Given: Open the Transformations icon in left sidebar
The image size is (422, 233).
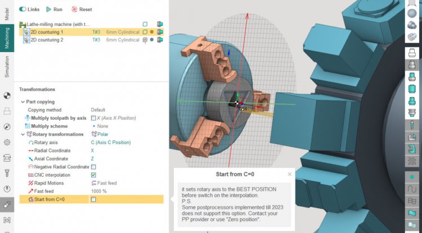Looking at the screenshot, I should [7, 204].
